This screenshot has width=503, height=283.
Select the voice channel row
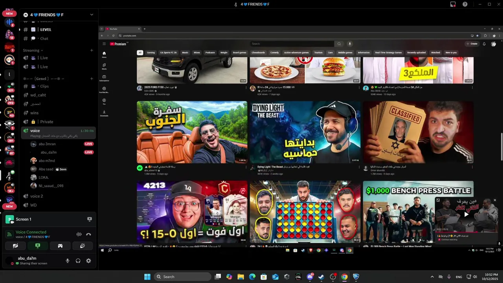59,133
